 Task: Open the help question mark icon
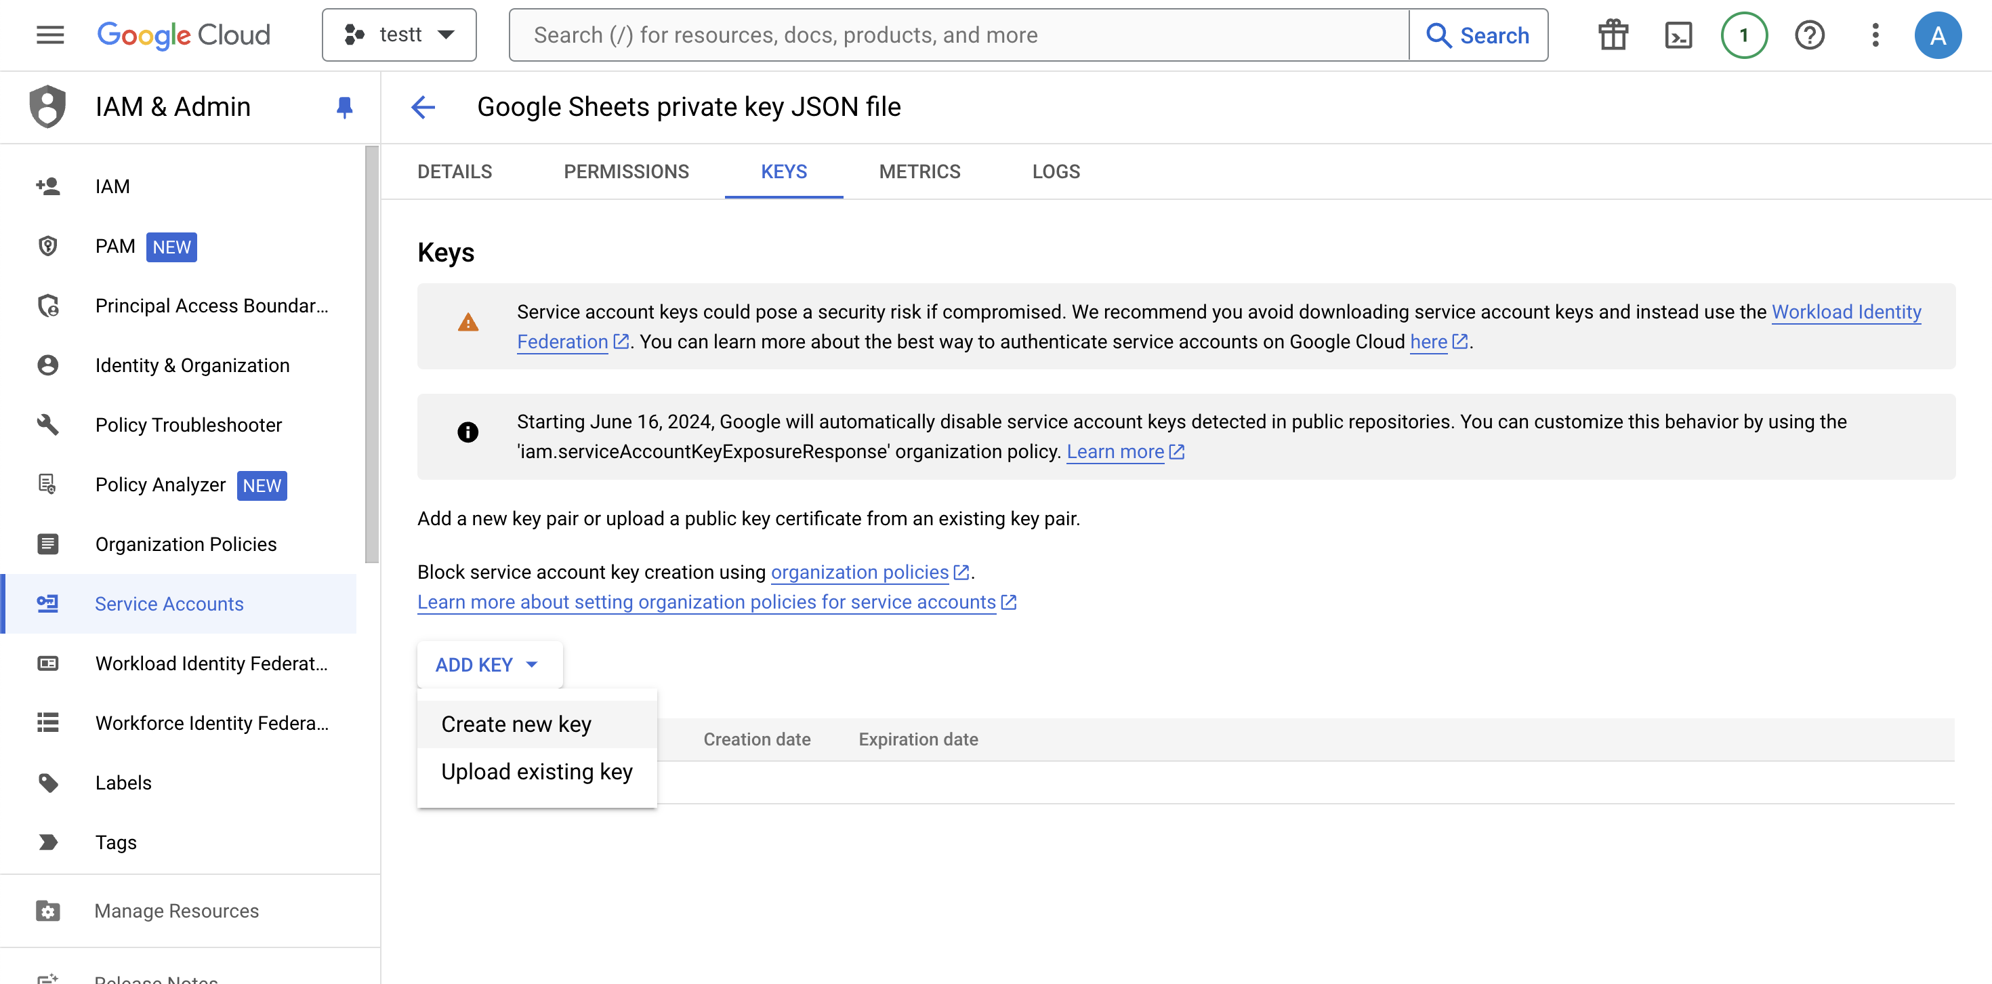point(1809,35)
